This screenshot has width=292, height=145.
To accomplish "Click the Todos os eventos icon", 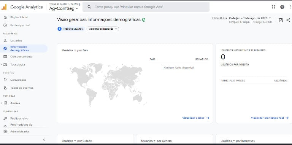I will coord(5,88).
